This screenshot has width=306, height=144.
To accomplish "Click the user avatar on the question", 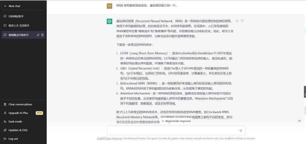I will click(x=109, y=6).
